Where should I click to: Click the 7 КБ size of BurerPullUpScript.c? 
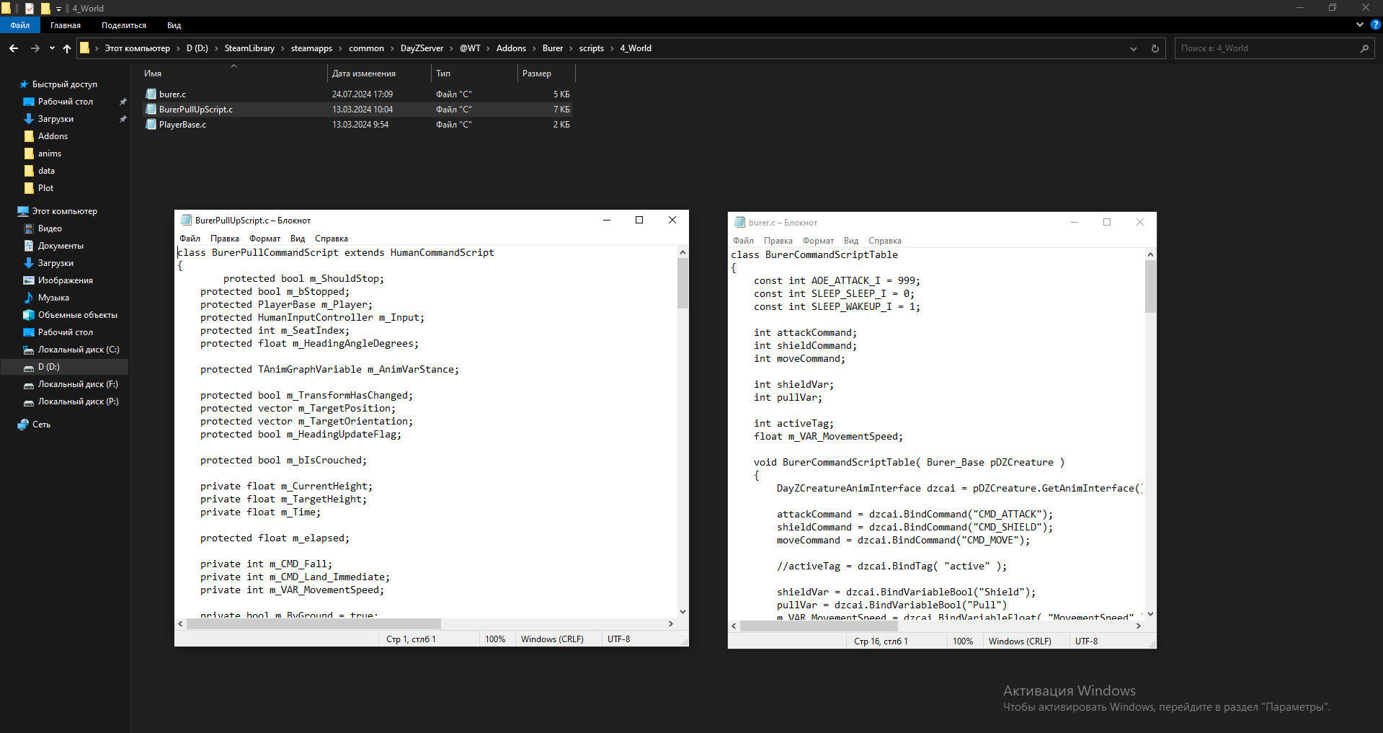point(561,110)
